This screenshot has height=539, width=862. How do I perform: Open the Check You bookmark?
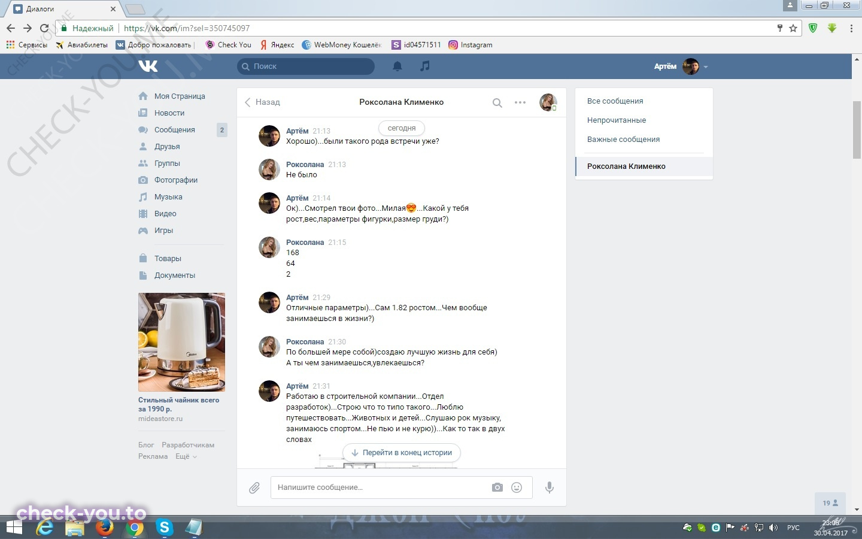pos(228,45)
